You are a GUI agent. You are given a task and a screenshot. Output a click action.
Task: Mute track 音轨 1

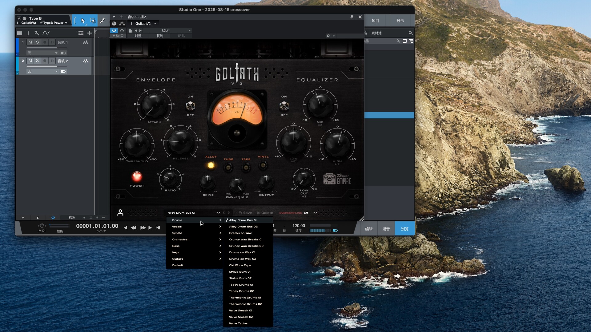30,42
